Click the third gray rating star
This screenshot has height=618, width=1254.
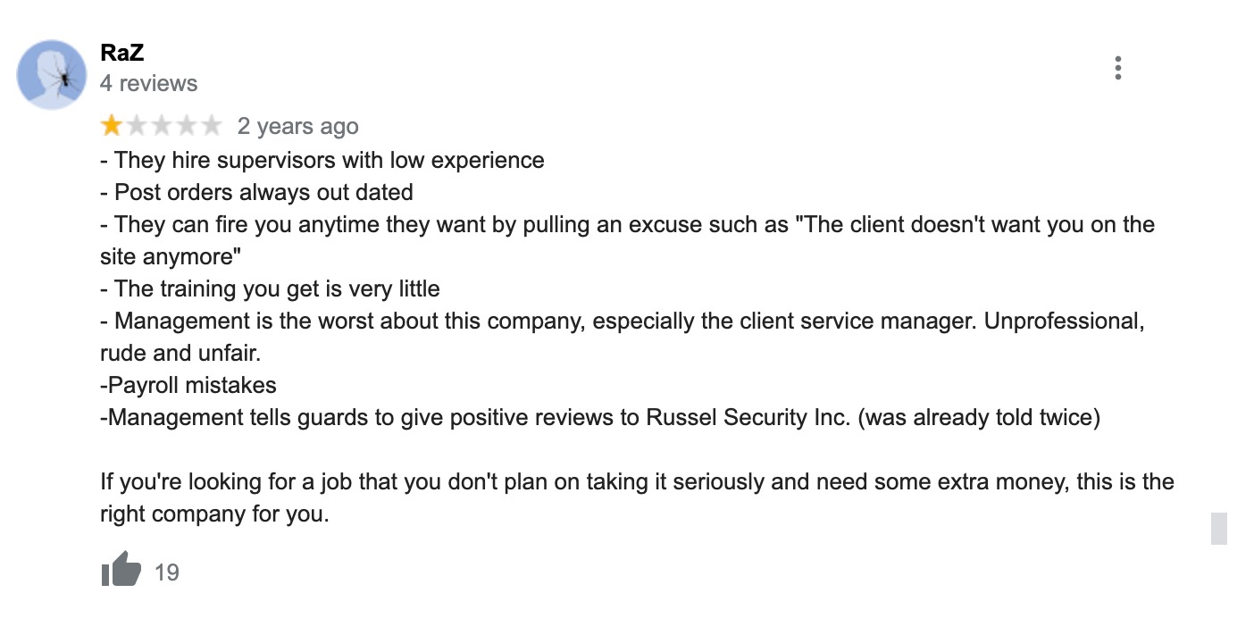tap(162, 126)
